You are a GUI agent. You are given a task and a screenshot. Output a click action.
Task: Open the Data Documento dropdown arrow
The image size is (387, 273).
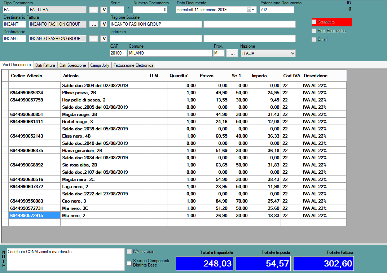click(x=253, y=10)
